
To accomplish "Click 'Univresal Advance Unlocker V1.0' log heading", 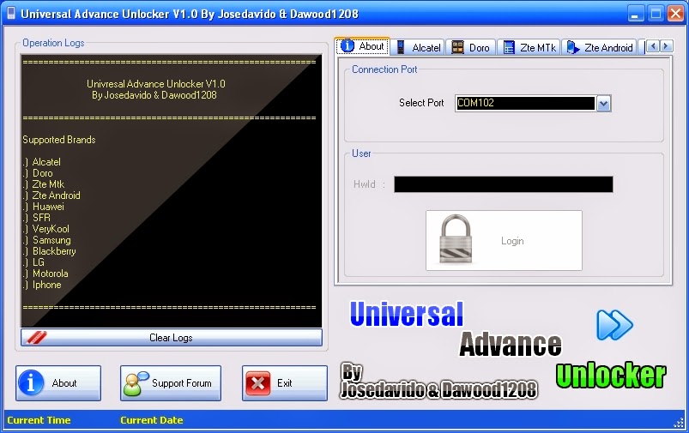I will 156,83.
